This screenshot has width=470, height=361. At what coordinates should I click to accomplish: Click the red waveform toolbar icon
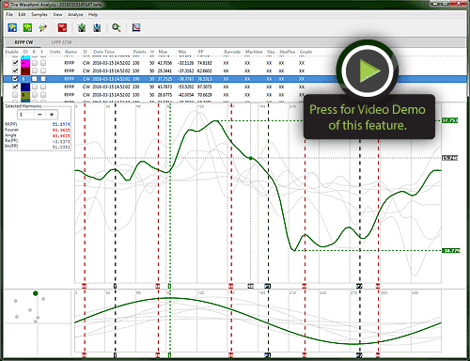coord(62,27)
